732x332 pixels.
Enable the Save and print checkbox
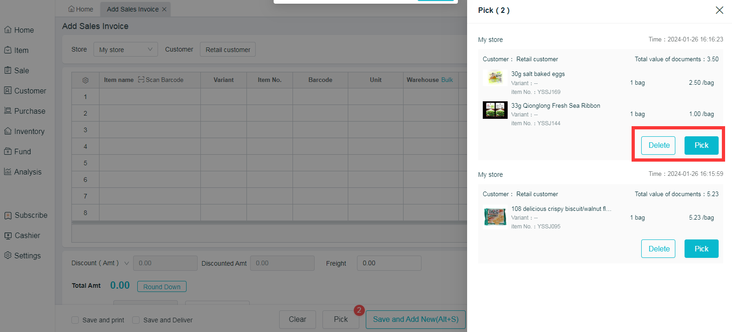(75, 320)
